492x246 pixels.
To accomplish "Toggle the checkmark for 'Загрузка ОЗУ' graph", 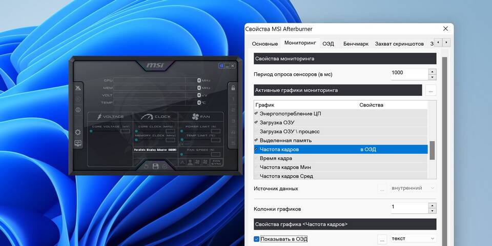I will [256, 122].
